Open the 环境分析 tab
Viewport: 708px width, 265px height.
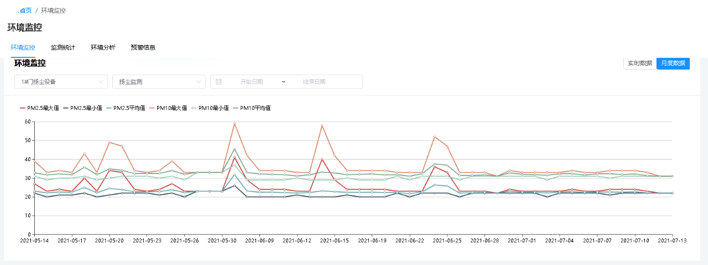(x=103, y=47)
